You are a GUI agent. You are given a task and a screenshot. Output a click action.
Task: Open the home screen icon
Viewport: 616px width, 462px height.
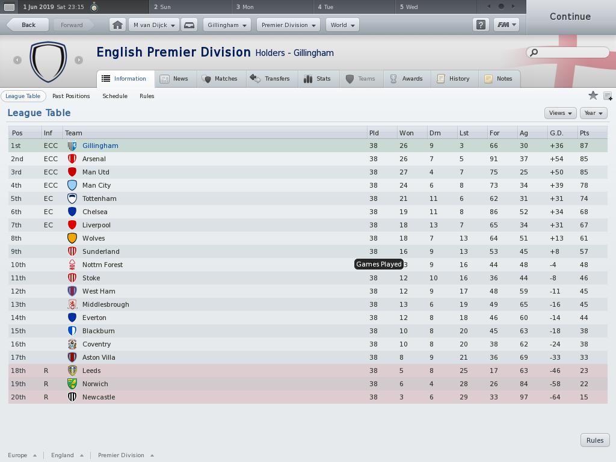[x=117, y=25]
